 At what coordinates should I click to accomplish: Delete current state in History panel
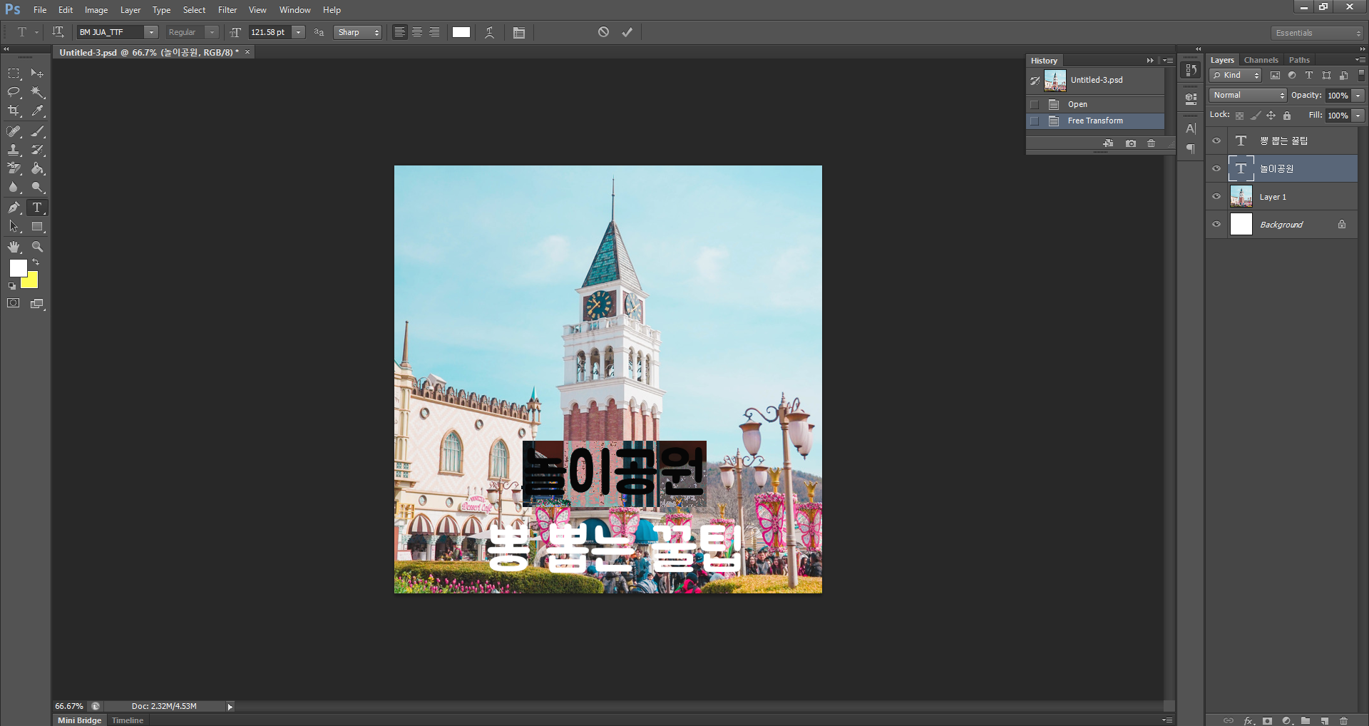[x=1151, y=143]
